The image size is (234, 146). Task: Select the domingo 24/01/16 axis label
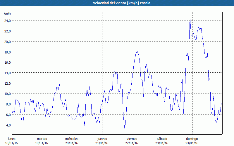tap(192, 141)
